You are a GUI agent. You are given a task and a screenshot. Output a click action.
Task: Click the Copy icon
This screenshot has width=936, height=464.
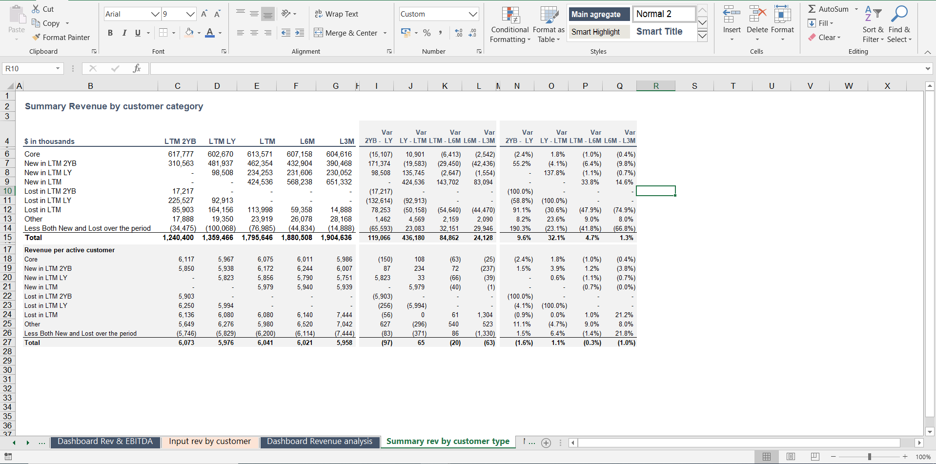click(36, 23)
